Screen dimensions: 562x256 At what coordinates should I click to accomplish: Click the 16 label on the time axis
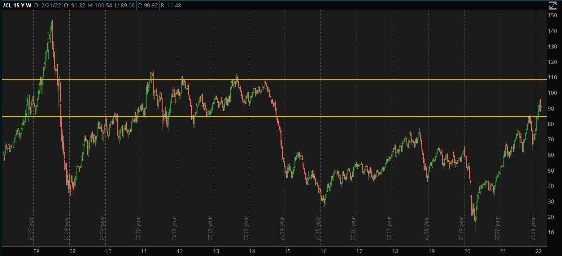point(324,251)
